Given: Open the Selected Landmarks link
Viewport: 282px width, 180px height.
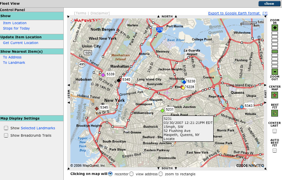Looking at the screenshot, I should coord(38,128).
